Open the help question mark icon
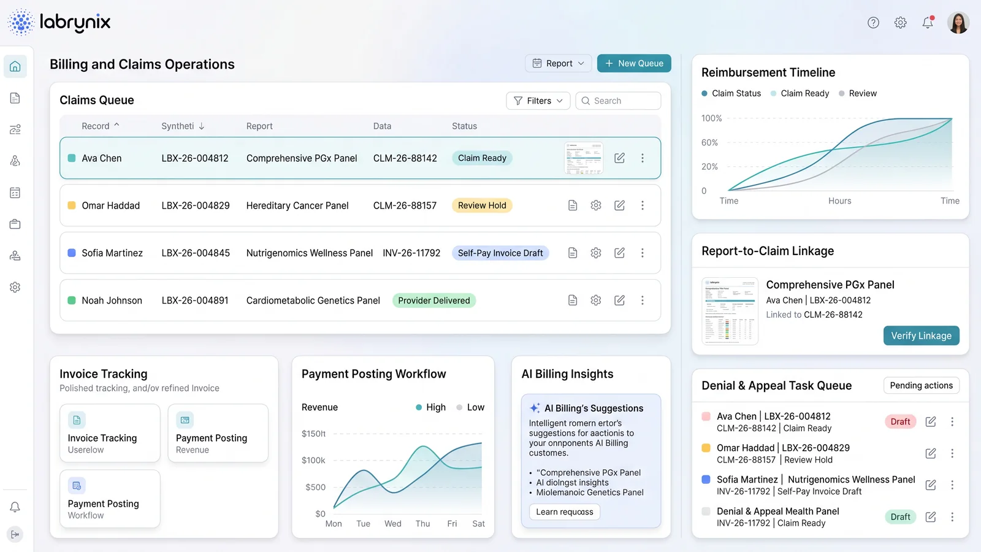 (x=873, y=23)
